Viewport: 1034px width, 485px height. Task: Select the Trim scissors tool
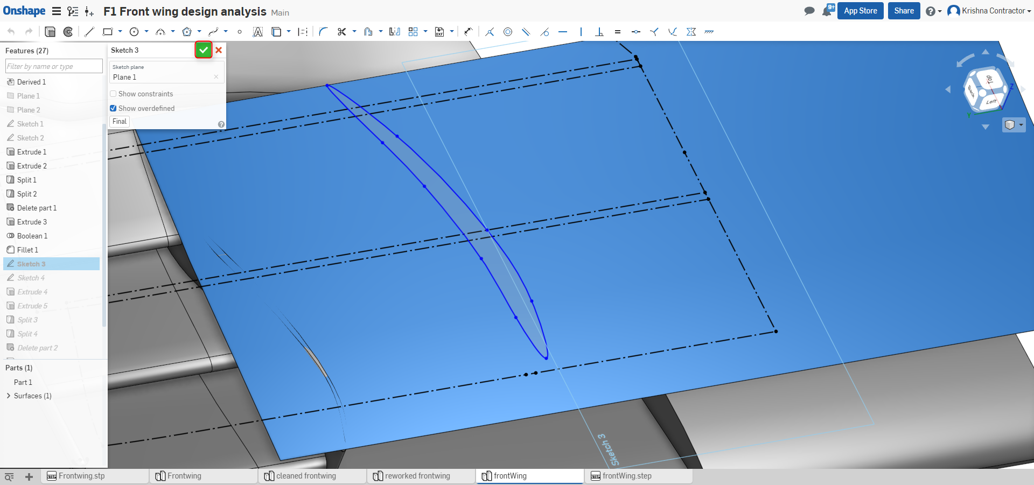coord(341,32)
